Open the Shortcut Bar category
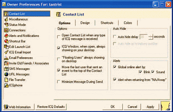Viewport: 173px width, 112px height. 17,41
